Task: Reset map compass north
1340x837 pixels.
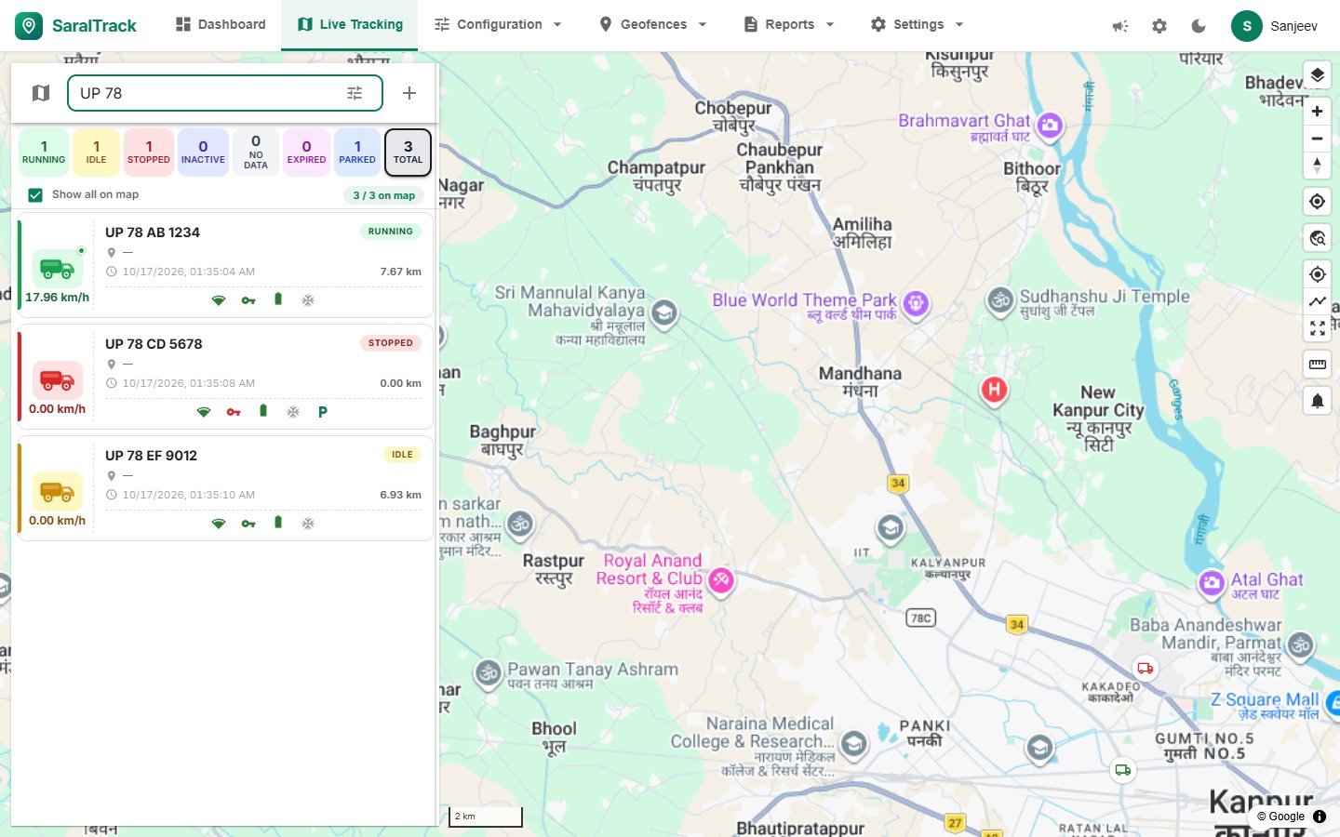Action: click(x=1317, y=166)
